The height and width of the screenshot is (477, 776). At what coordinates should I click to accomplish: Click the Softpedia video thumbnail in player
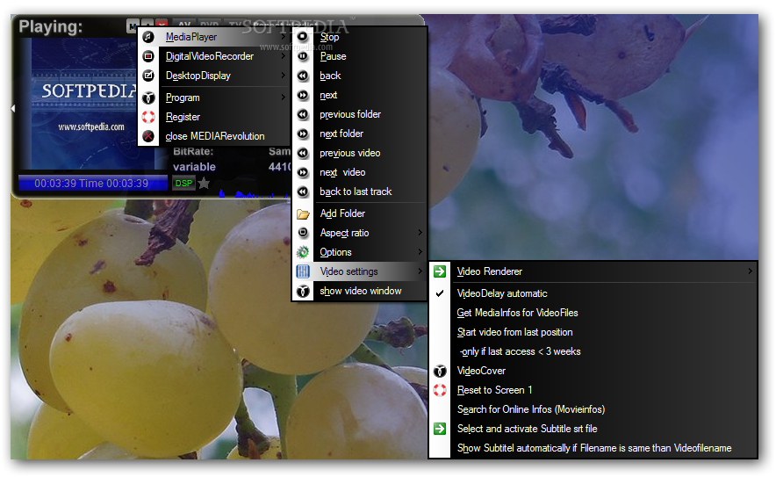pos(84,104)
